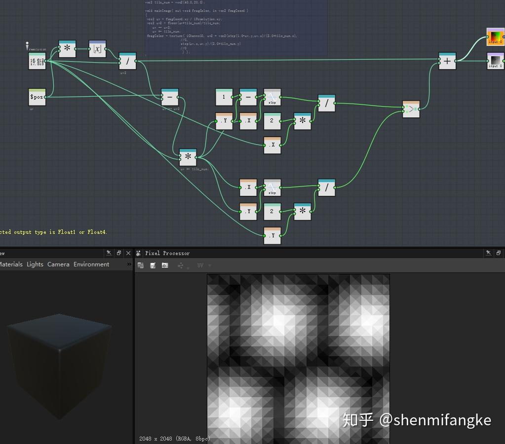Open the Environment menu in the 3D view
The height and width of the screenshot is (444, 505).
pyautogui.click(x=91, y=264)
